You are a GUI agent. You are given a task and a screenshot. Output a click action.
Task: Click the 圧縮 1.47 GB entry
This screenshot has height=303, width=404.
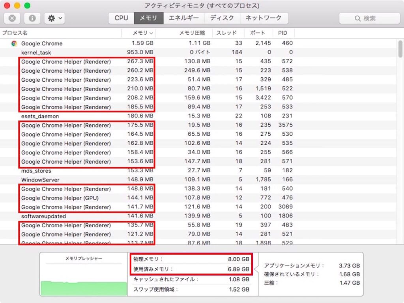click(x=312, y=283)
